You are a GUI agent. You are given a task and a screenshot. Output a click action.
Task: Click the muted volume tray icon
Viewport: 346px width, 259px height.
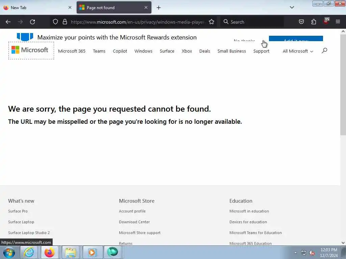pos(312,253)
